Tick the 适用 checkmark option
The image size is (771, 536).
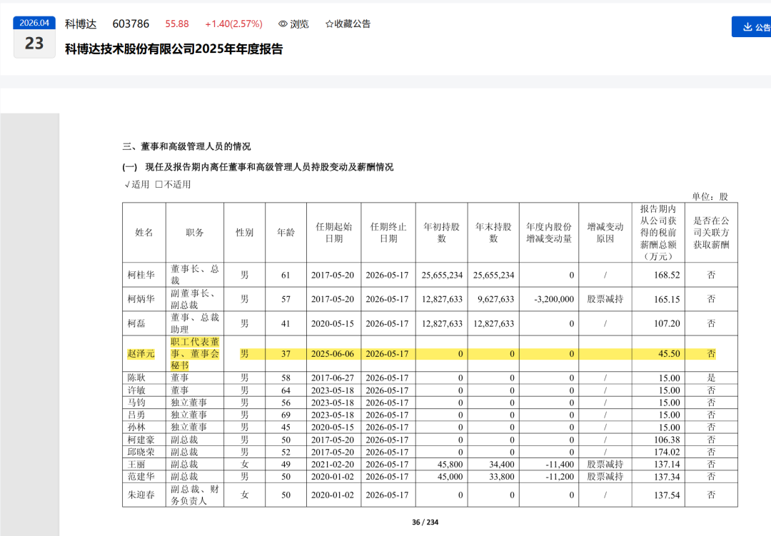click(127, 185)
